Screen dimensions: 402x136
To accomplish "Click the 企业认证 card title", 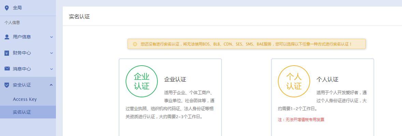I will click(175, 79).
